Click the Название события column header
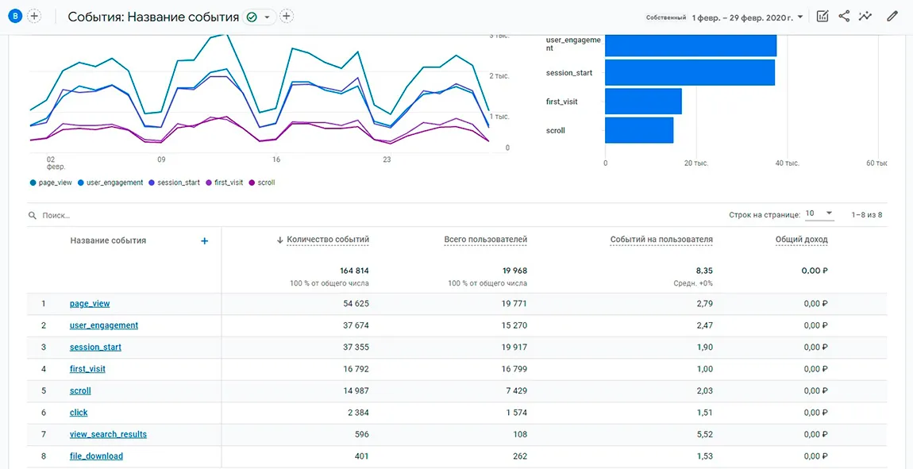Viewport: 913px width, 469px height. [x=108, y=240]
